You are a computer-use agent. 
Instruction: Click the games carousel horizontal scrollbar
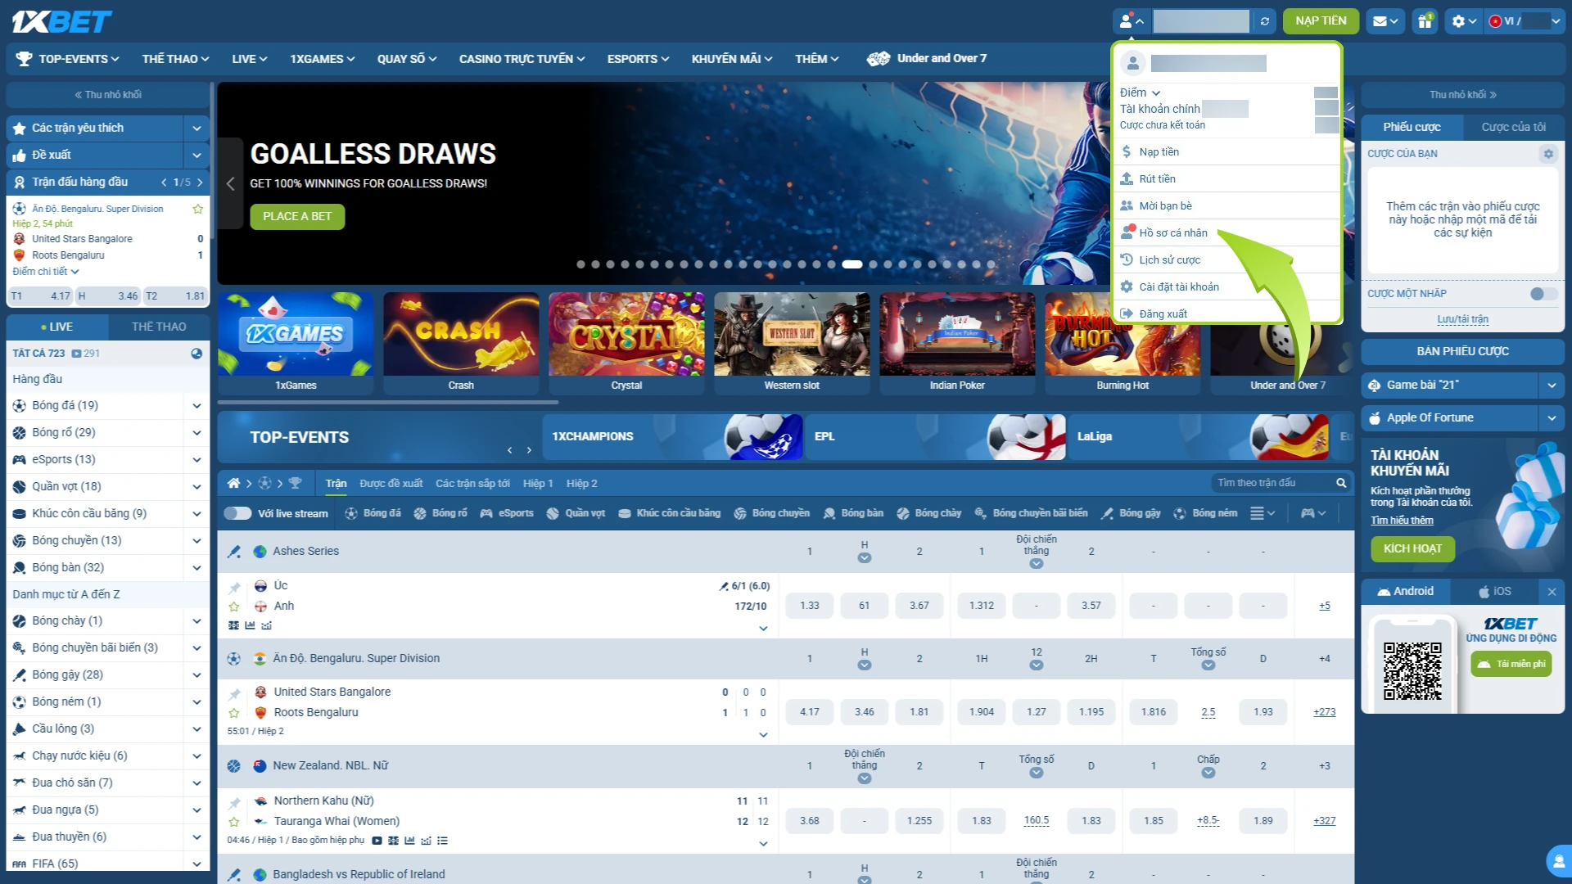point(388,403)
